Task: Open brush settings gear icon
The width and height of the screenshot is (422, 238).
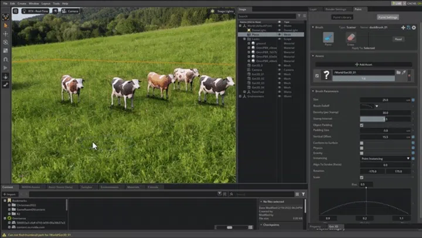Action: [414, 28]
